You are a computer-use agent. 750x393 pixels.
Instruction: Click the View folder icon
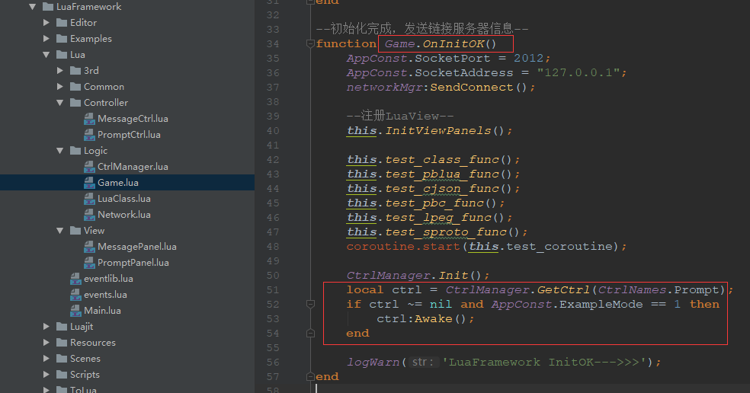click(x=75, y=231)
